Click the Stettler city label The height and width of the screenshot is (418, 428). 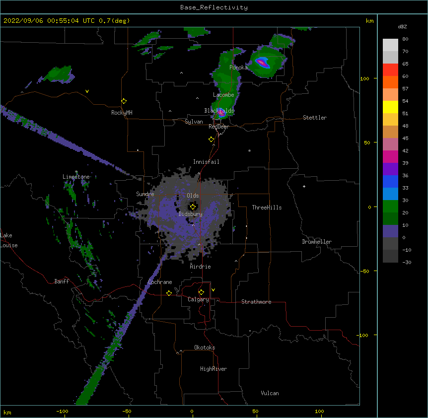[315, 118]
